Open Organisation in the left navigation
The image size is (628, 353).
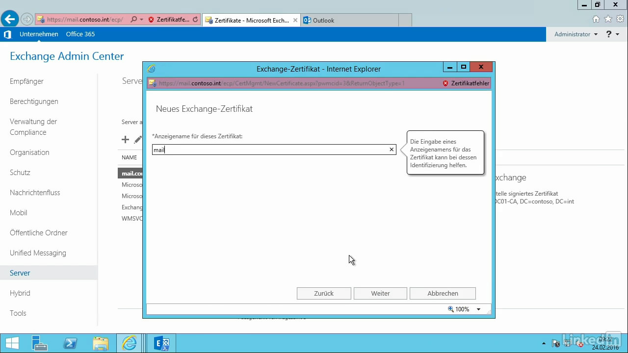[x=29, y=152]
